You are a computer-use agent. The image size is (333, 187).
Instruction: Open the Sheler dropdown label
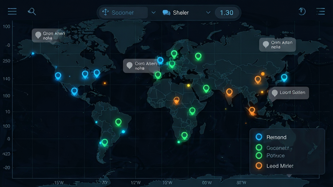pyautogui.click(x=181, y=13)
